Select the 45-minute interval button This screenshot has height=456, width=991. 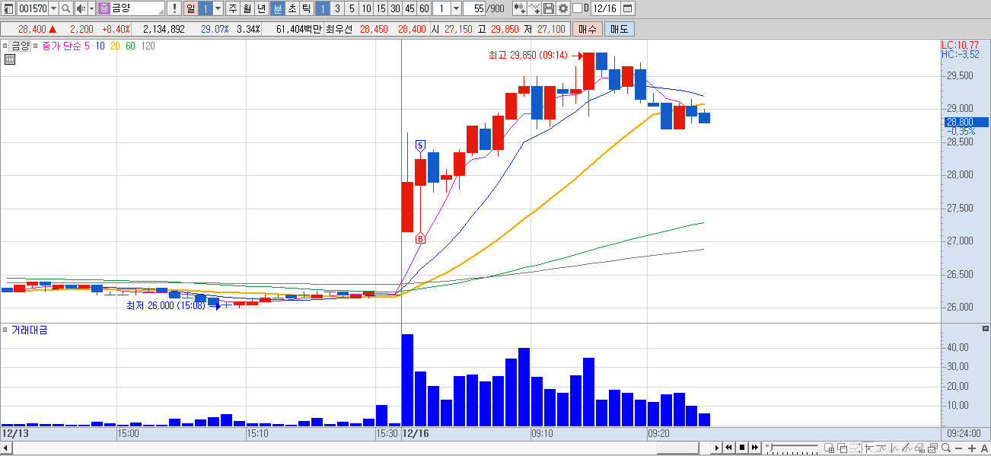(x=409, y=9)
